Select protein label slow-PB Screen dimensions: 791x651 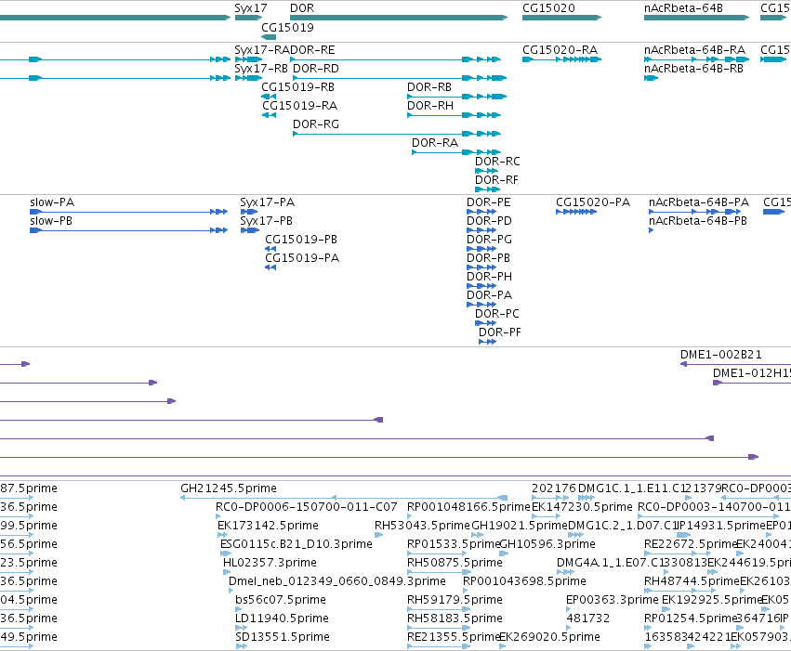pos(51,221)
